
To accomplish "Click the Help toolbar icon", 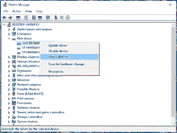I will [34, 17].
